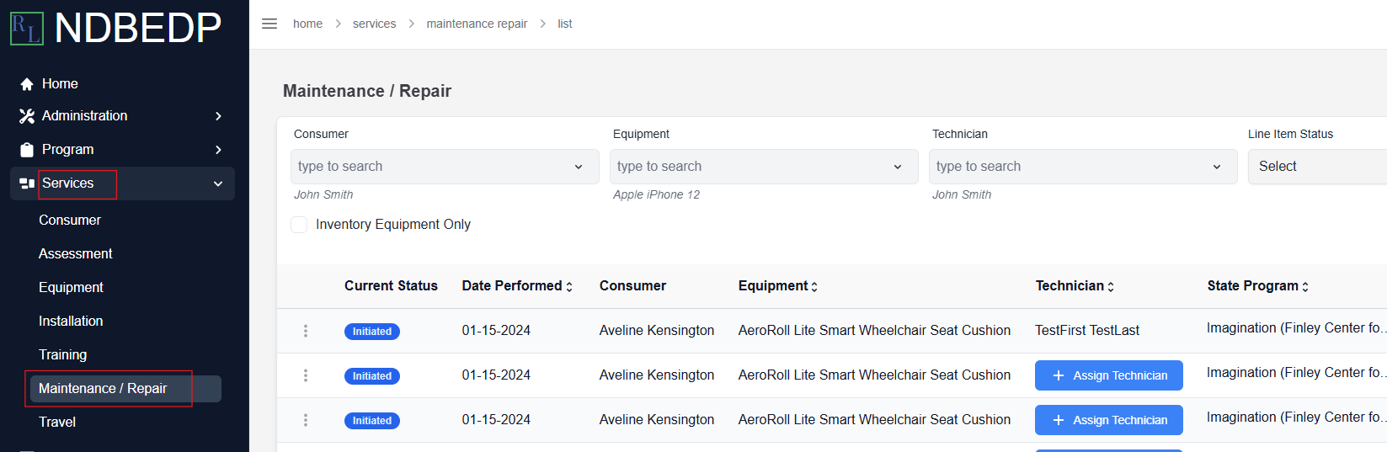Sort by Equipment column arrows
The image size is (1387, 452).
[x=814, y=287]
